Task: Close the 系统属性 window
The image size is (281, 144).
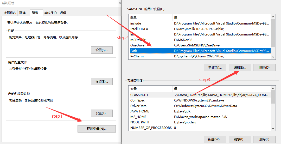Action: point(120,3)
